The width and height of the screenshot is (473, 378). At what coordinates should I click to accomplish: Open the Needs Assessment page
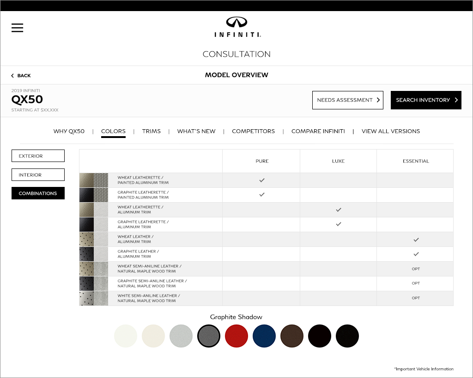point(348,100)
